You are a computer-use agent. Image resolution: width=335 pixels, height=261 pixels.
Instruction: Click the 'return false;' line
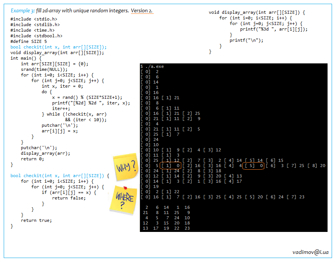69,198
